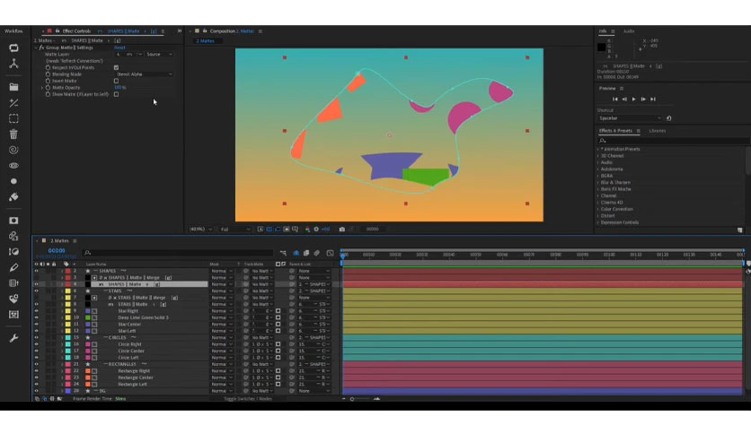Click the plus/minus icon in Workflow sidebar
This screenshot has width=751, height=434.
(x=13, y=103)
